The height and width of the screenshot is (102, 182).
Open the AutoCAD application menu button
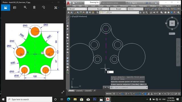tap(69, 3)
